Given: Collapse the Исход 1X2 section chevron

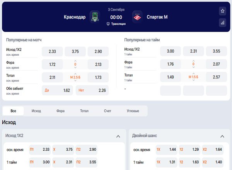Looking at the screenshot, I should tap(118, 136).
